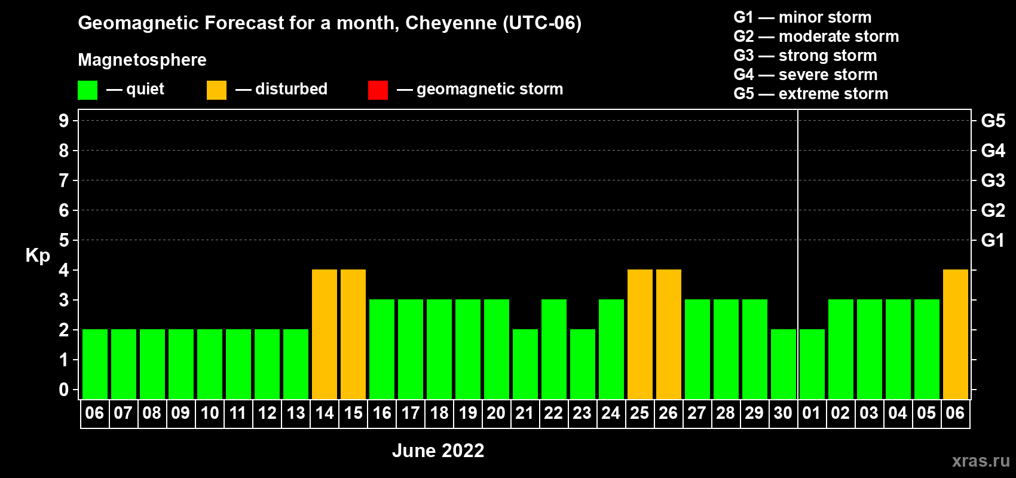Click the '27' date label

(697, 413)
